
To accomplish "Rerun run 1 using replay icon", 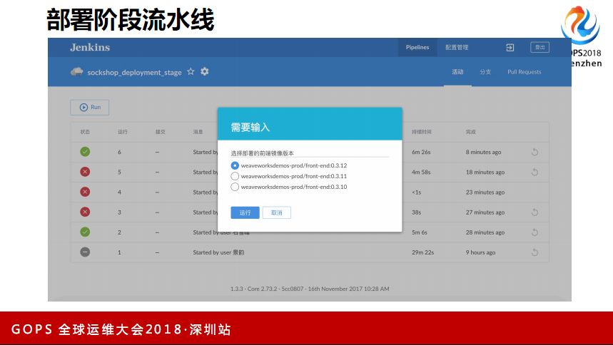I will (x=535, y=252).
